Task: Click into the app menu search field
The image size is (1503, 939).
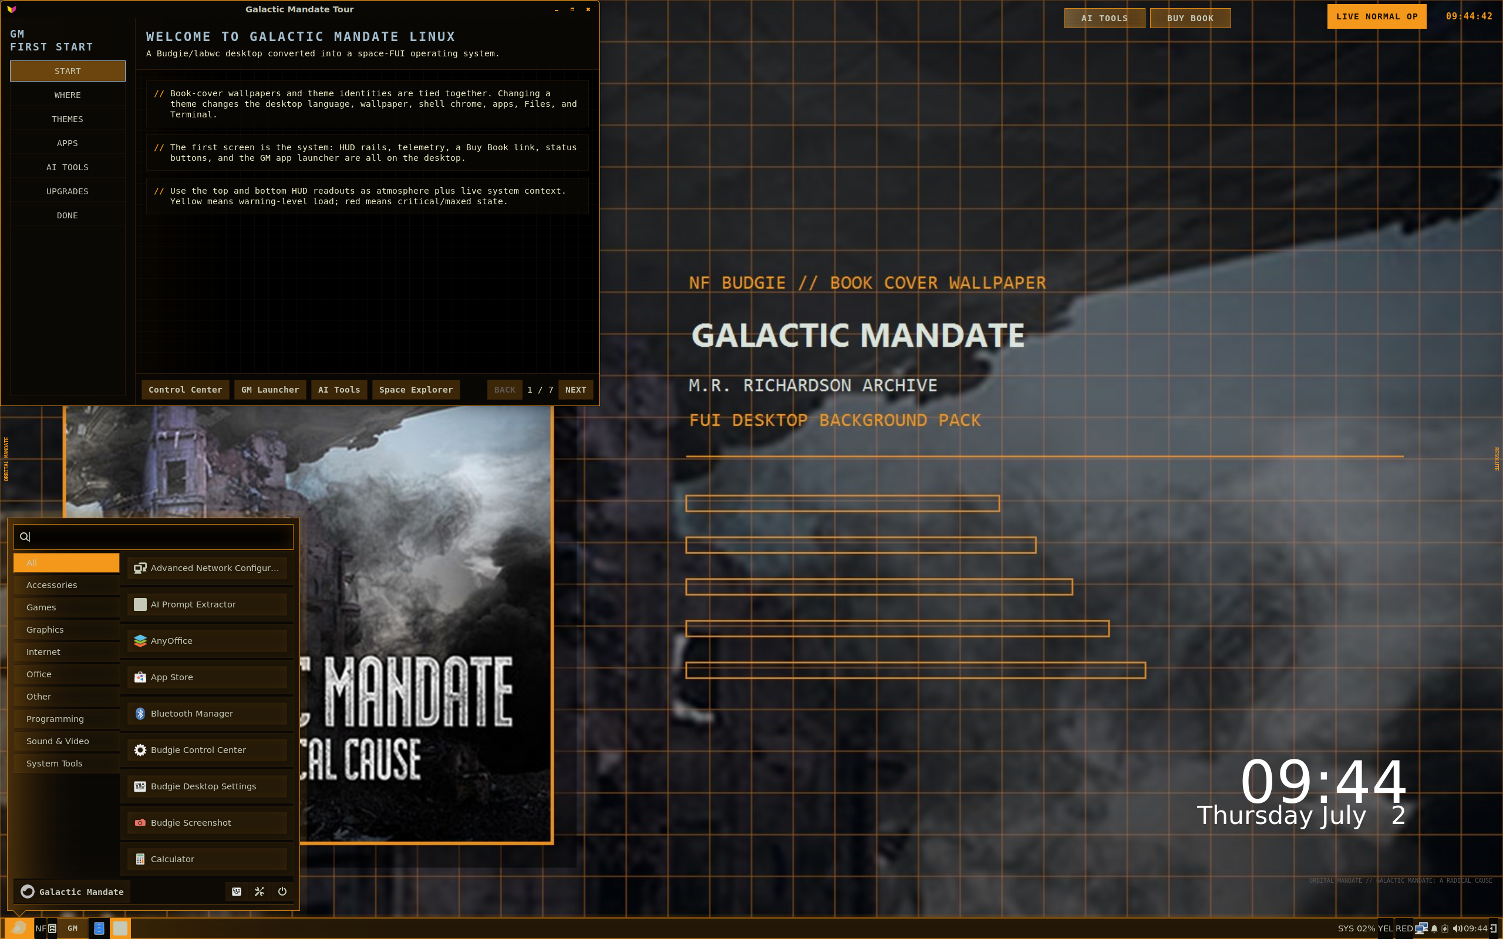Action: [153, 536]
